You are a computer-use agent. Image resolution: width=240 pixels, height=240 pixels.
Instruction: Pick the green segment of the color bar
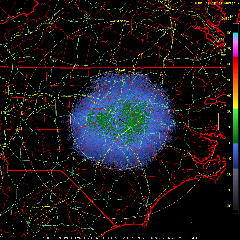point(235,126)
